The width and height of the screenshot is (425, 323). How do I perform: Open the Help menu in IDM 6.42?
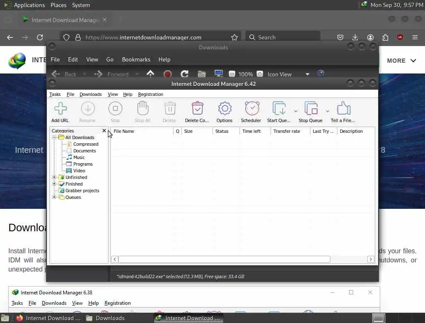point(128,94)
